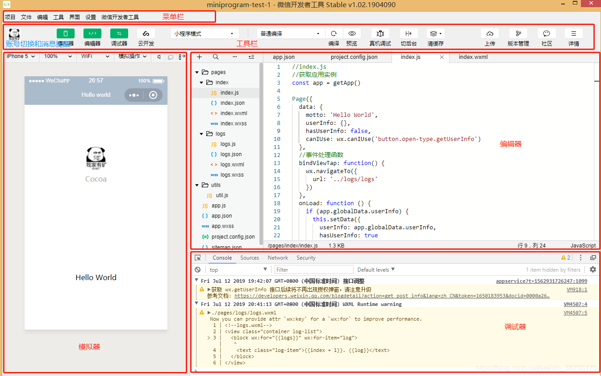This screenshot has height=376, width=601.
Task: Open the iPhone 5 device dropdown
Action: pyautogui.click(x=21, y=57)
